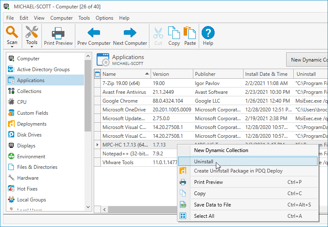Choose Uninstall in context menu
This screenshot has width=328, height=227.
[248, 162]
